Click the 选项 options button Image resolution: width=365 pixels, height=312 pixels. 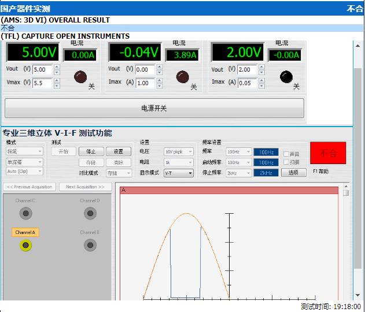[293, 173]
